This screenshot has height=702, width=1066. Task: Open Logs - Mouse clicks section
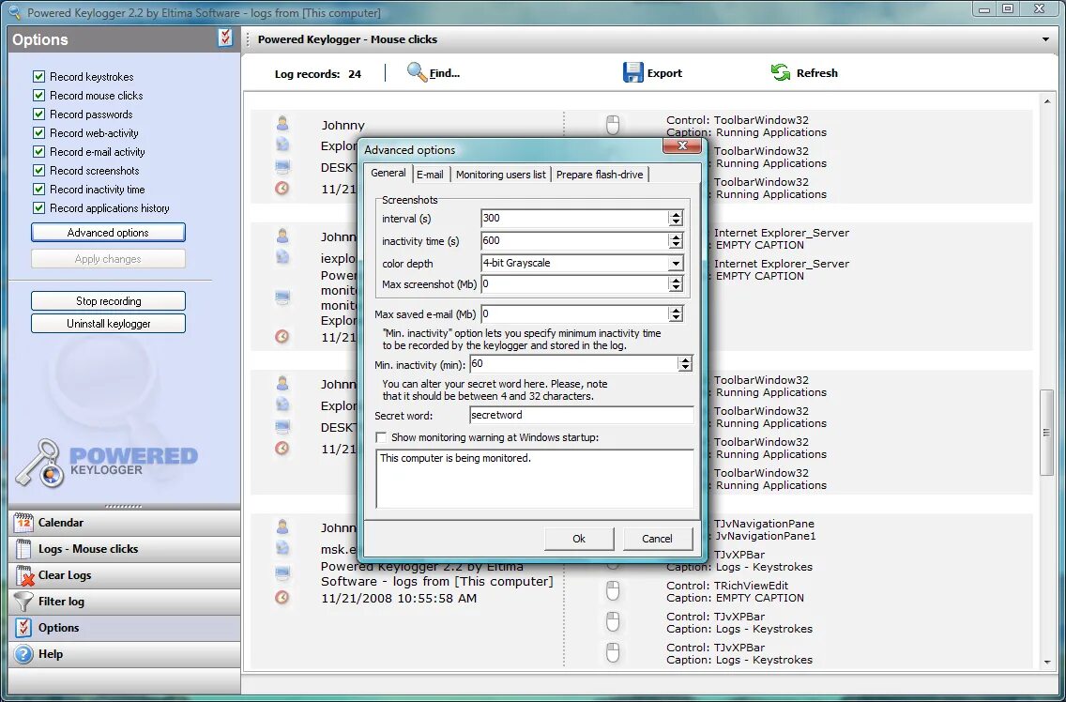125,549
